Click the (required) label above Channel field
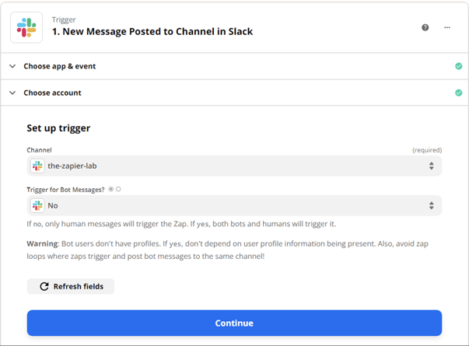Screen dimensions: 469x346 [x=427, y=150]
